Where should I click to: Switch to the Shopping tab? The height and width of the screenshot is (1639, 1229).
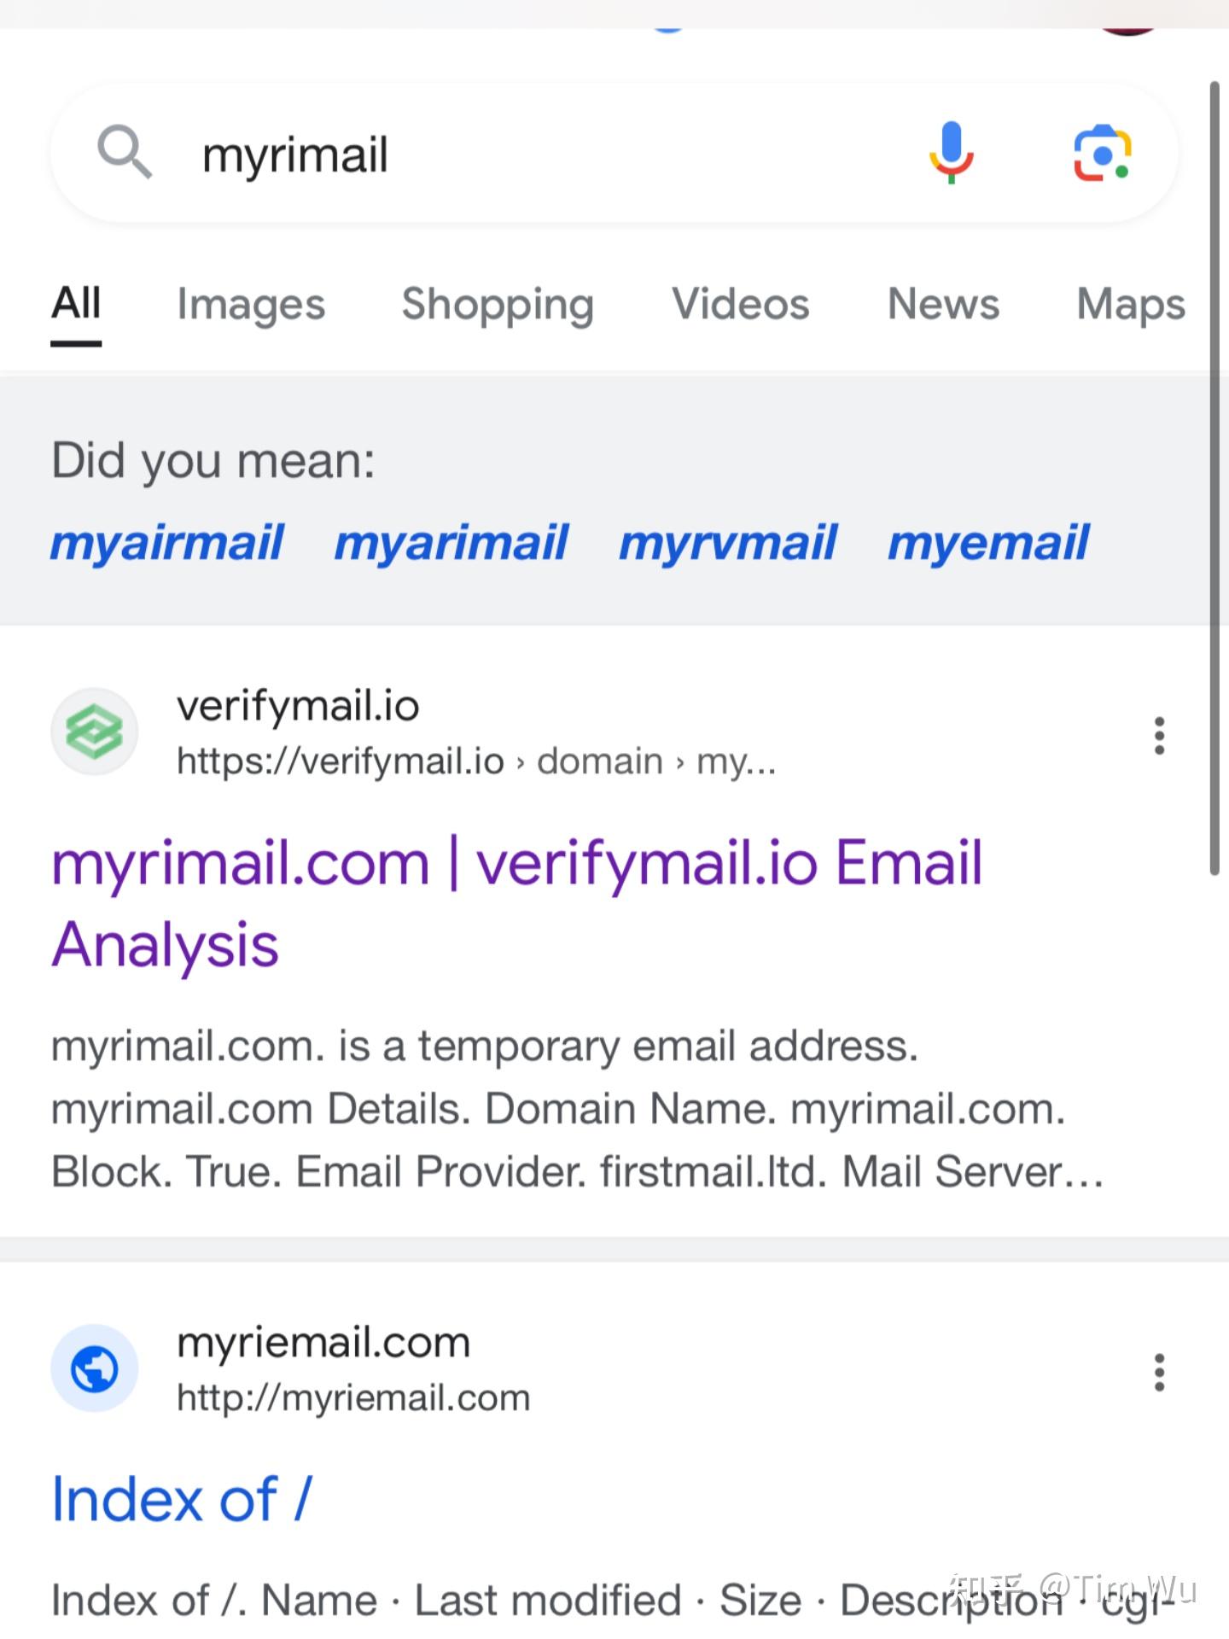[498, 304]
